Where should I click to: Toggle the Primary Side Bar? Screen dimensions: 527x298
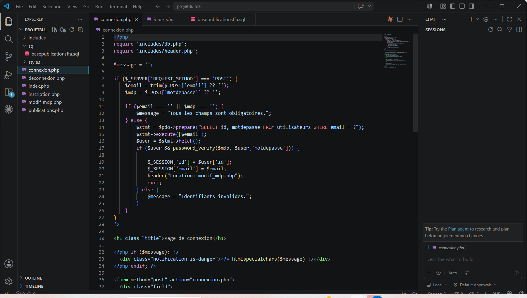click(452, 6)
